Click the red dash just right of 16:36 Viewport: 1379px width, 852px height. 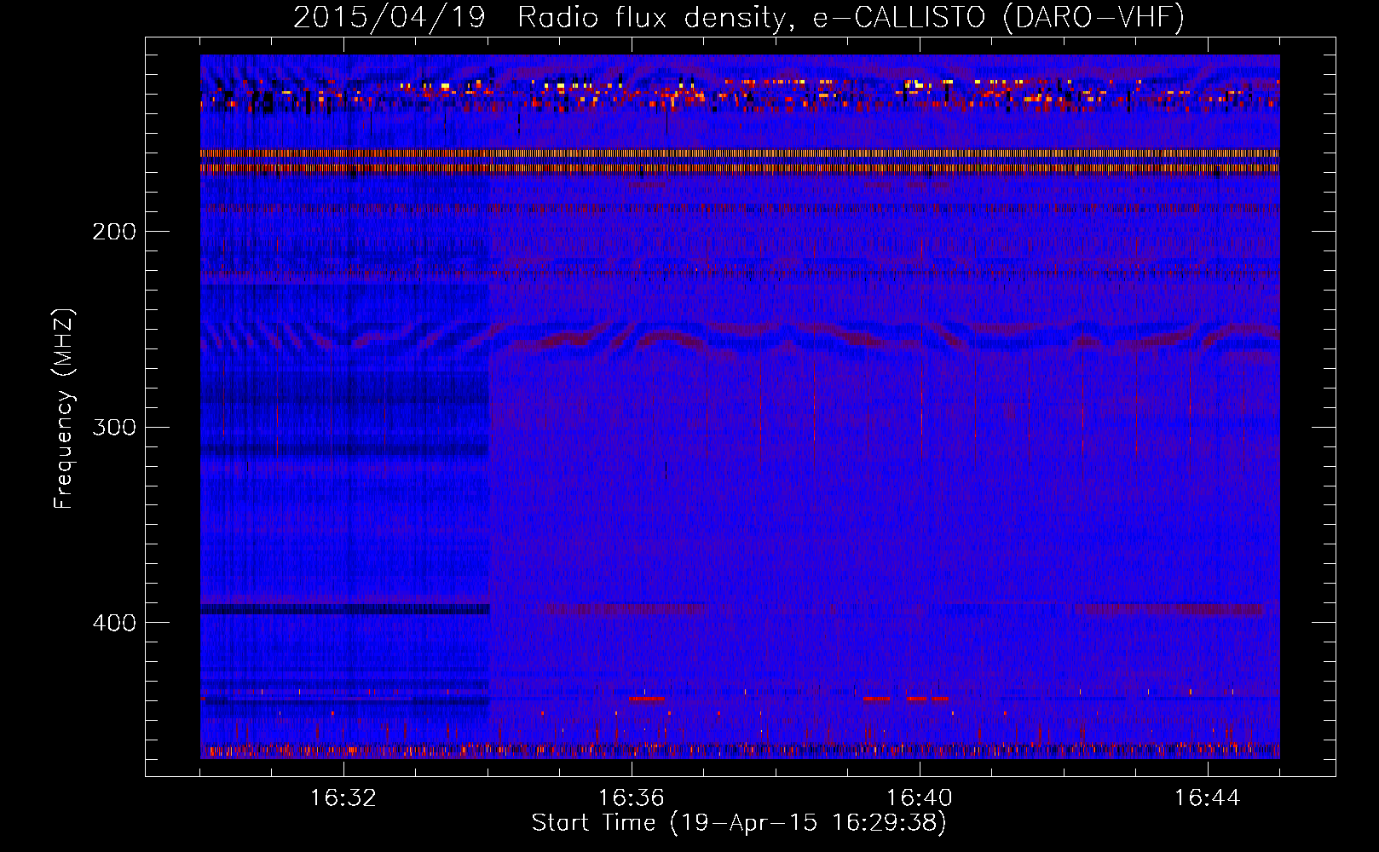pos(646,699)
